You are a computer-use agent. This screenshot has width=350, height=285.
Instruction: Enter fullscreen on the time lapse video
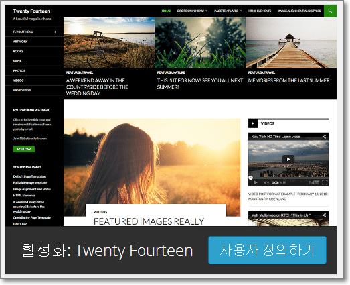325,183
